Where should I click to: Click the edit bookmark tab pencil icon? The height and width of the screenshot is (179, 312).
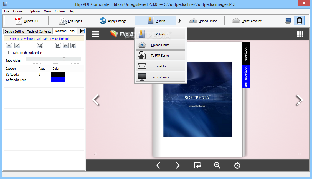pyautogui.click(x=17, y=46)
